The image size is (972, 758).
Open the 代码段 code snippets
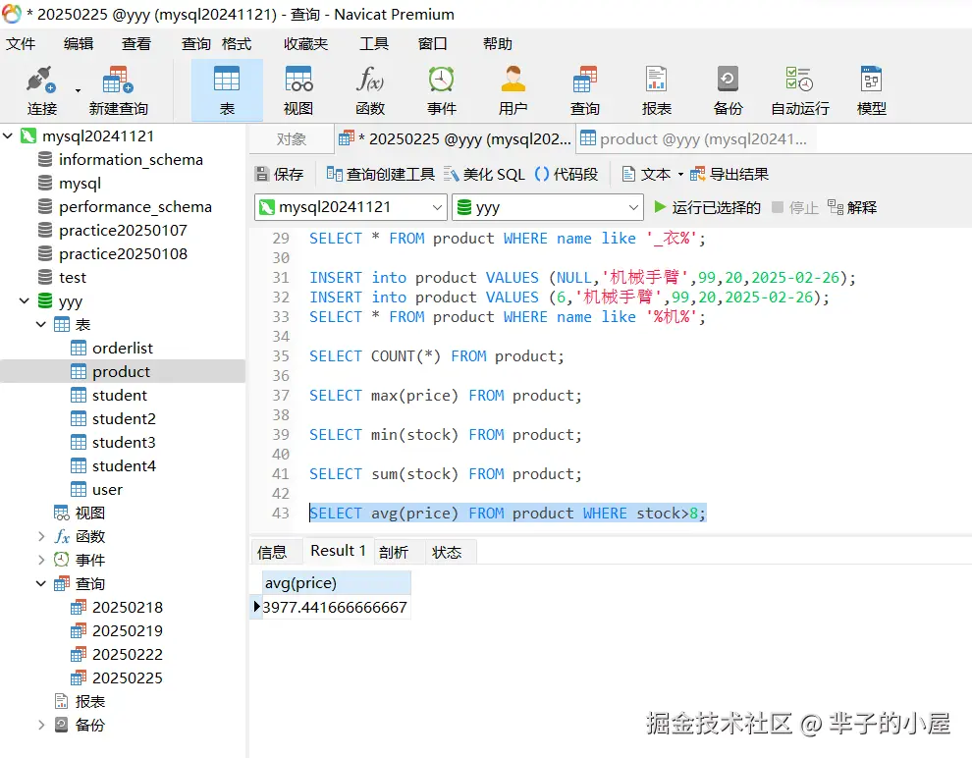point(566,174)
